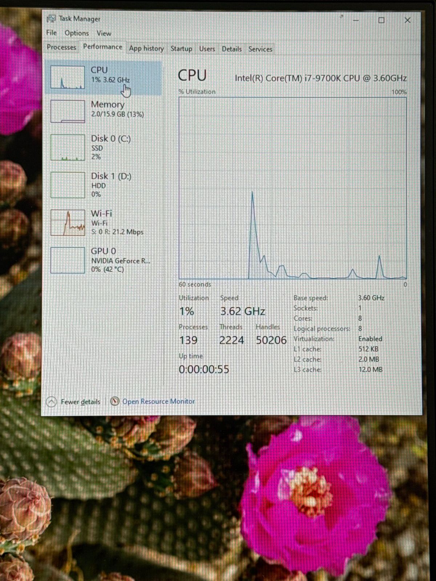436x581 pixels.
Task: Open the Options menu
Action: (77, 33)
